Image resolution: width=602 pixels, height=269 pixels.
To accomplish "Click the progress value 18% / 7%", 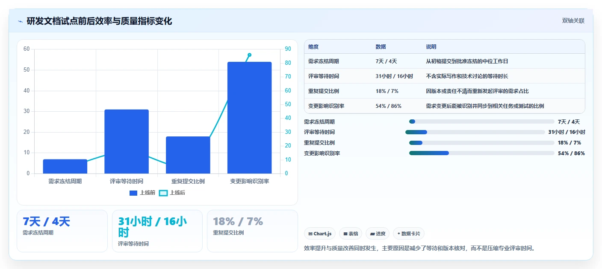I will pyautogui.click(x=570, y=142).
